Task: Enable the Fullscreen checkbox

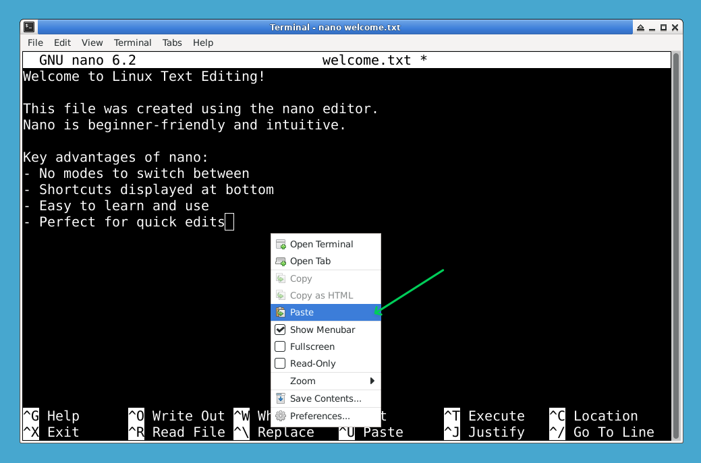Action: [280, 346]
